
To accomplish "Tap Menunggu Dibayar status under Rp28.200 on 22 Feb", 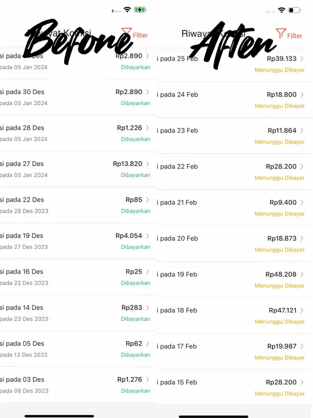I will point(279,178).
